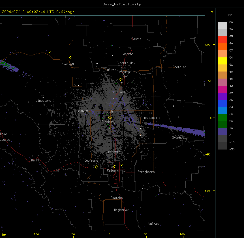Click the Lake Louise label
244x238 pixels.
pos(5,137)
